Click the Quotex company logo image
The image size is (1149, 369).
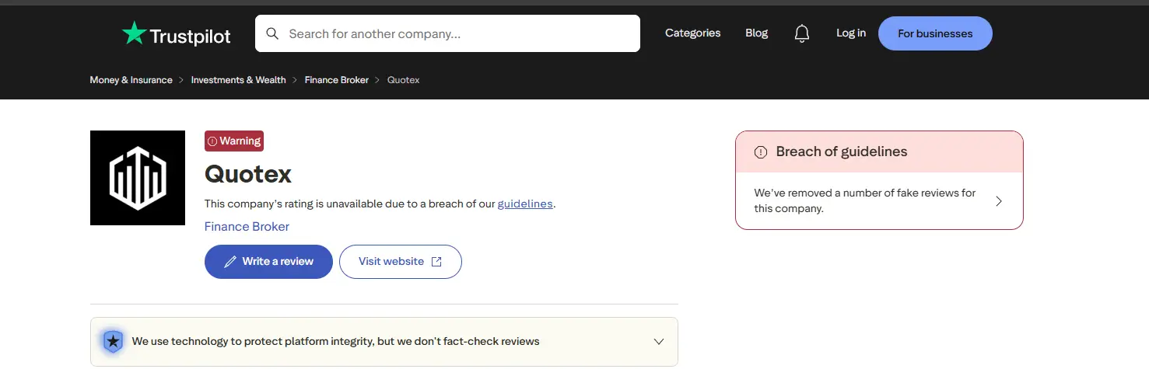pyautogui.click(x=138, y=178)
